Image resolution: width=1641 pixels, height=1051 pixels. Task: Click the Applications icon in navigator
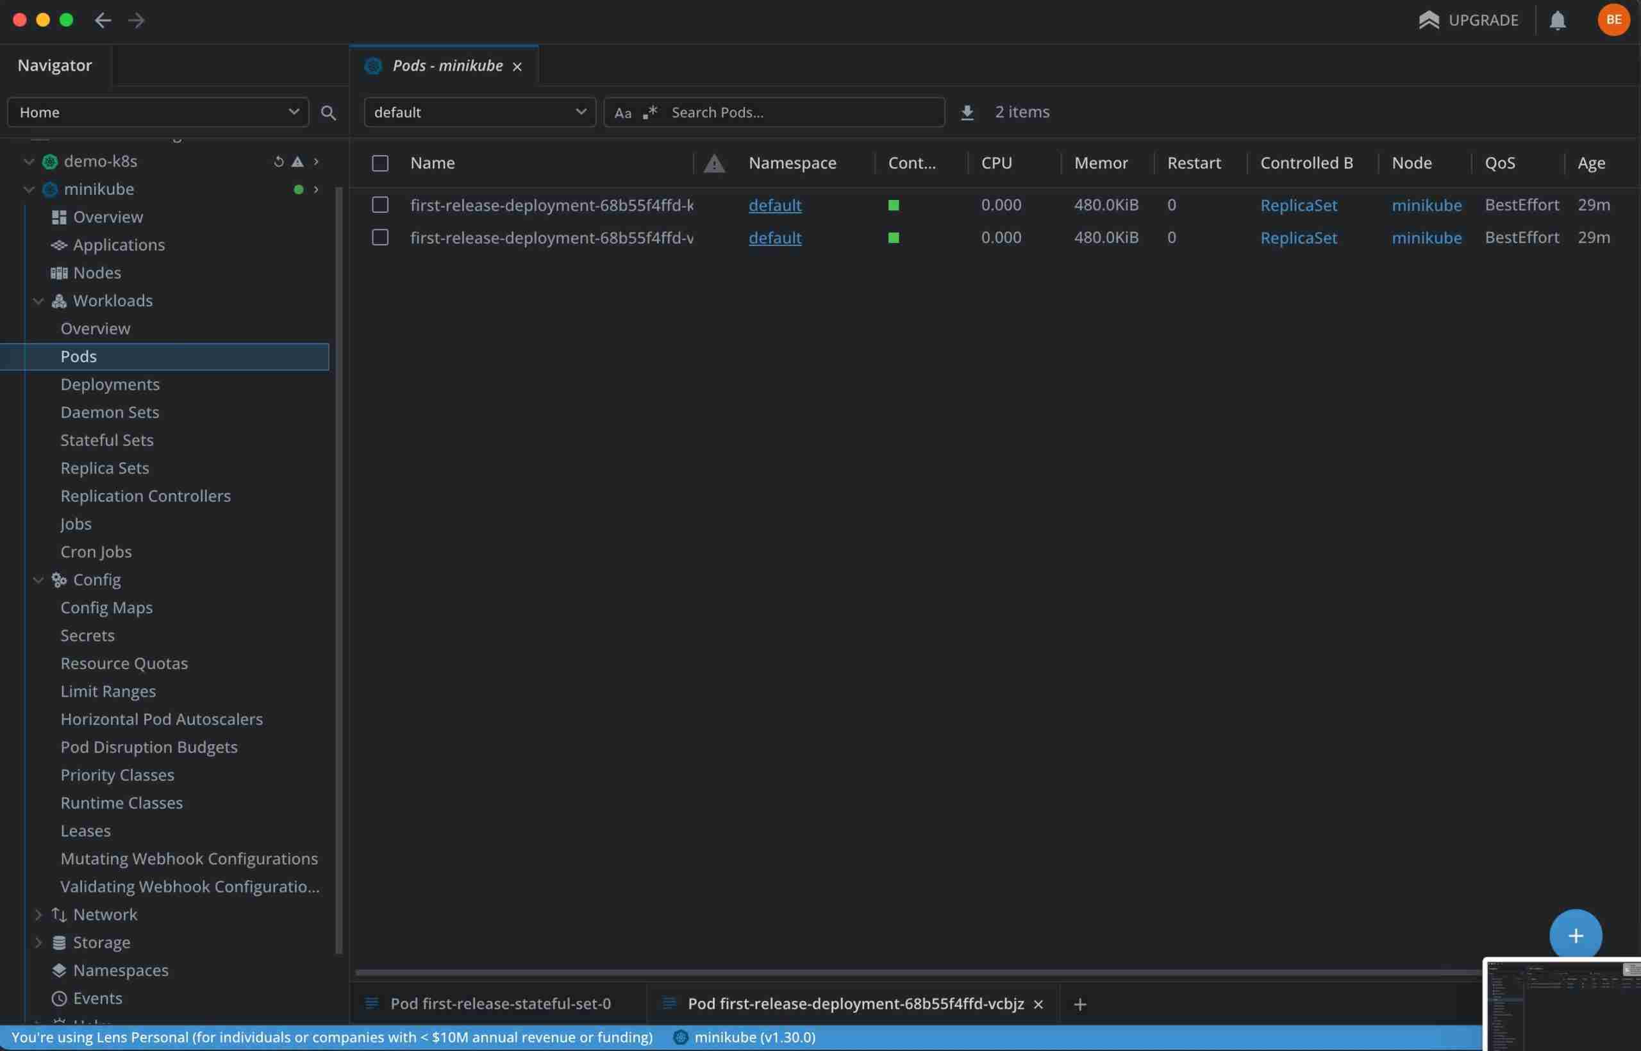pos(60,245)
